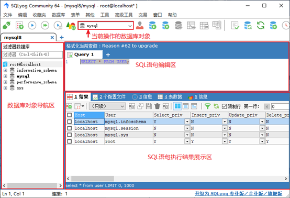Open Update_priv dropdown for mysql.session row
Image resolution: width=290 pixels, height=198 pixels.
pos(262,128)
